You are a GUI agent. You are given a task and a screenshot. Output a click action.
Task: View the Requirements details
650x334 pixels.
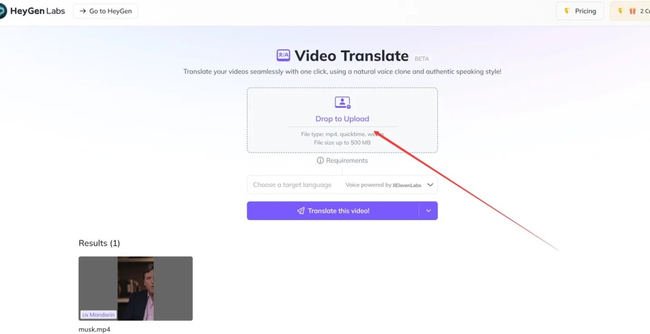342,160
